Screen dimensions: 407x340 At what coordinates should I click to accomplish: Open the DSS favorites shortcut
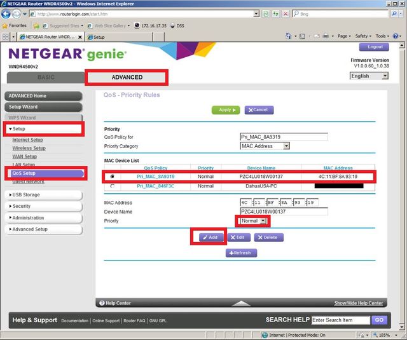pyautogui.click(x=177, y=25)
